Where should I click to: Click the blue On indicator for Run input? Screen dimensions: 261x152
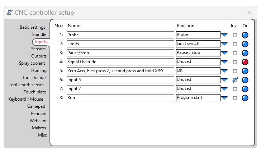245,98
